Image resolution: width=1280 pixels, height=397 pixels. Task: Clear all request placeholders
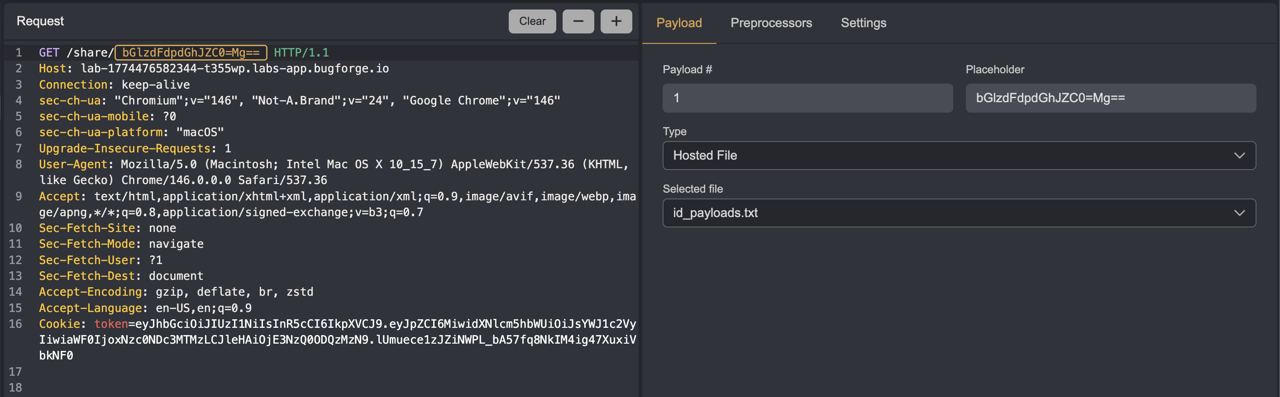coord(532,21)
